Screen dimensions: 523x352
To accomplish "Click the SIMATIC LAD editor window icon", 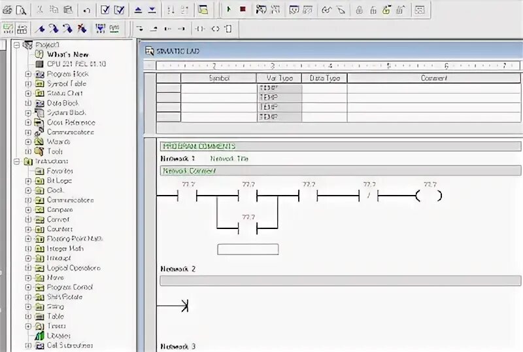I will pyautogui.click(x=150, y=51).
